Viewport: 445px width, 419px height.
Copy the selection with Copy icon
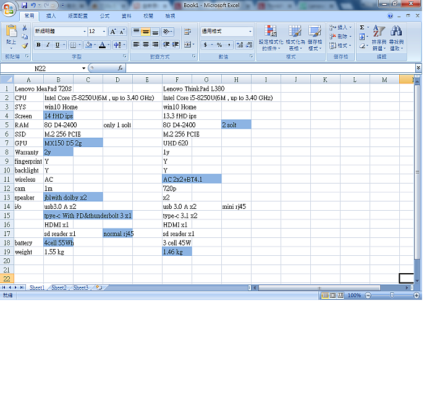tap(25, 36)
